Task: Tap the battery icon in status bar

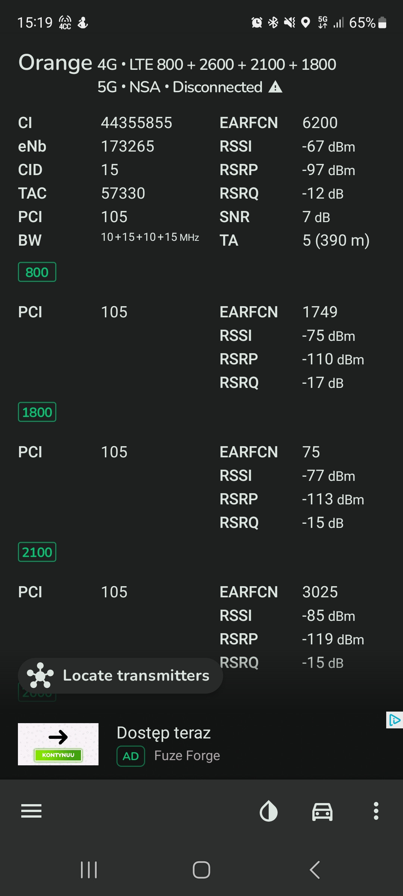Action: tap(382, 23)
